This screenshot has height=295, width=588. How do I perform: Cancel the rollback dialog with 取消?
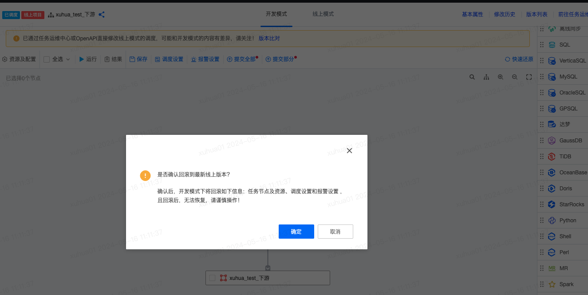pyautogui.click(x=335, y=232)
